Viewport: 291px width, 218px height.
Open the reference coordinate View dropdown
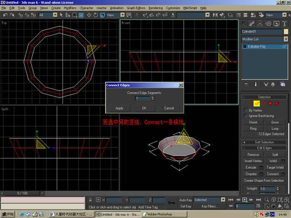pyautogui.click(x=115, y=15)
